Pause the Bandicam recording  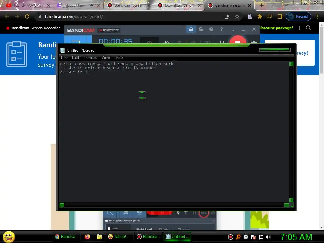click(222, 42)
